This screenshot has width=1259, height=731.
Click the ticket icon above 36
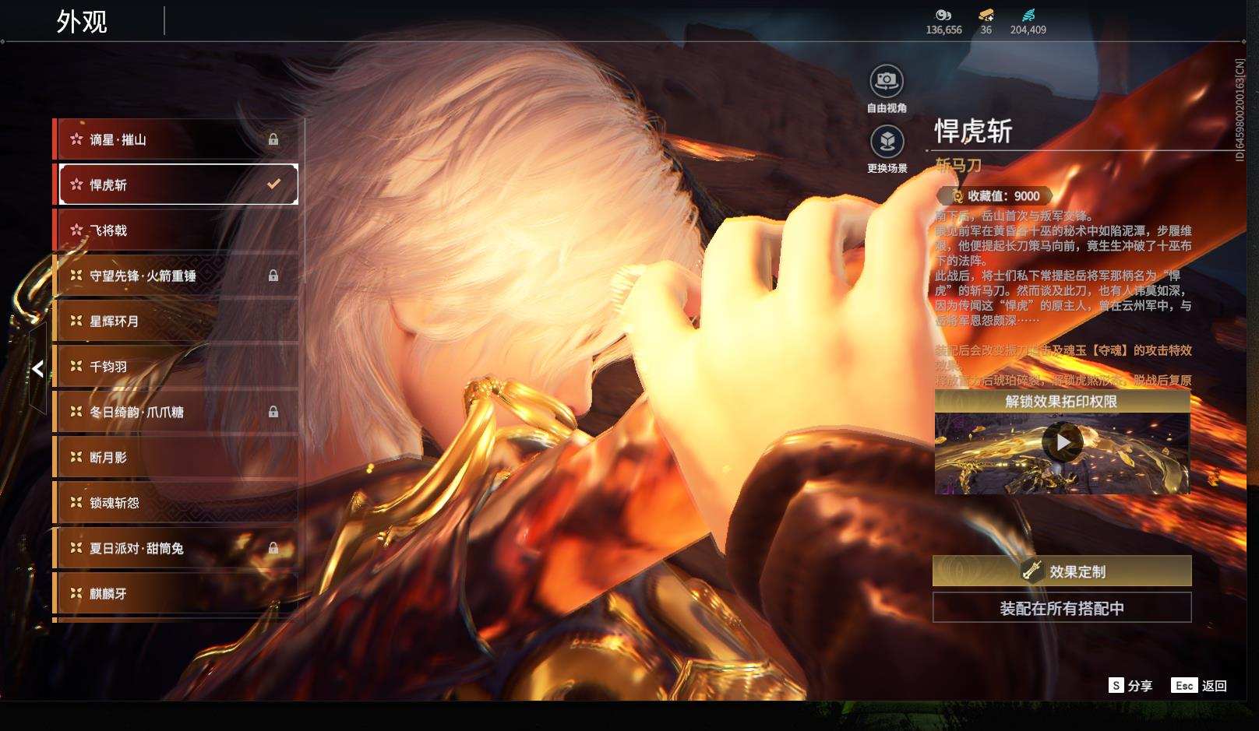986,15
